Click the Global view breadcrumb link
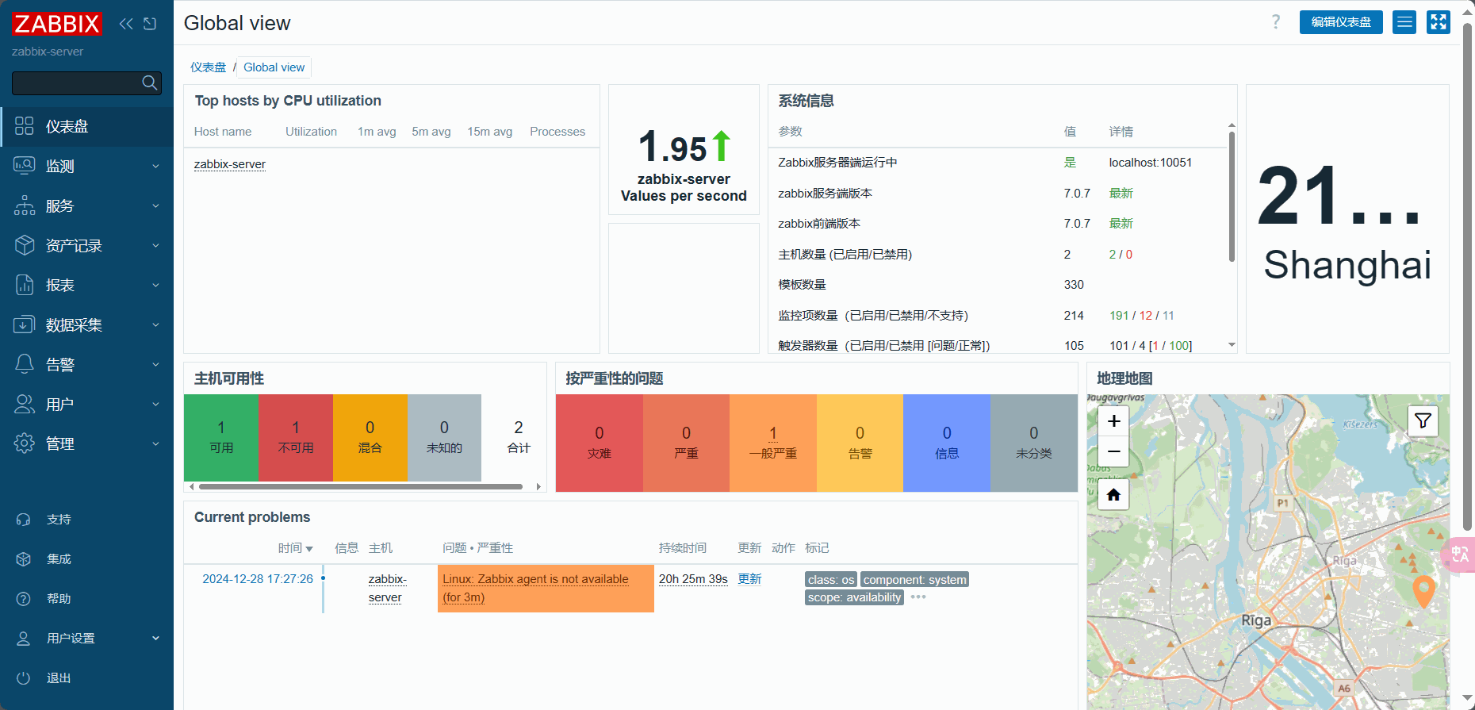 click(x=274, y=67)
